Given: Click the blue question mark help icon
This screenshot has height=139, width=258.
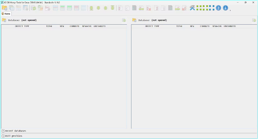Looking at the screenshot, I should pyautogui.click(x=219, y=8).
